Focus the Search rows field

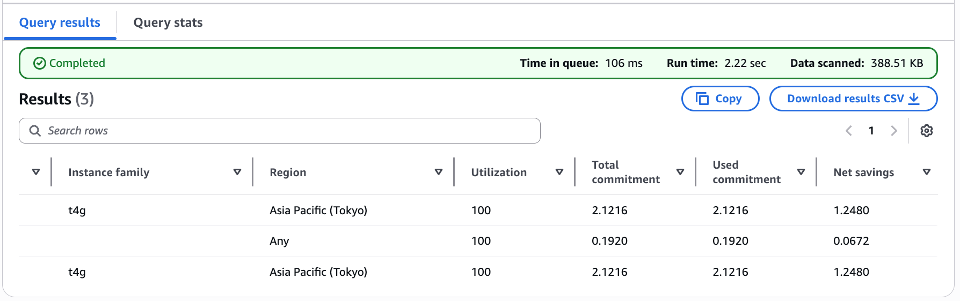click(x=279, y=131)
